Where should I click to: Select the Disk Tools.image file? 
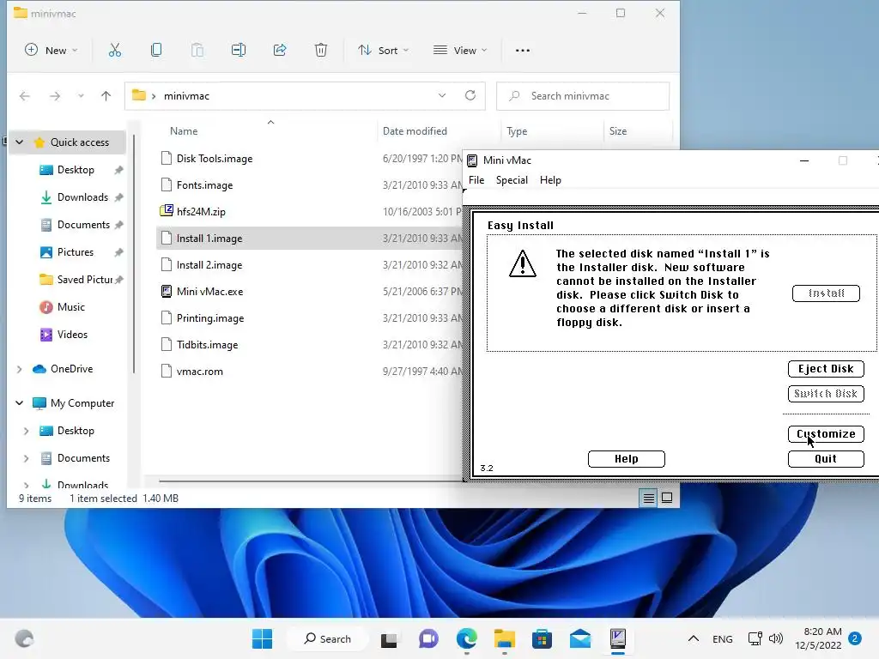click(215, 159)
